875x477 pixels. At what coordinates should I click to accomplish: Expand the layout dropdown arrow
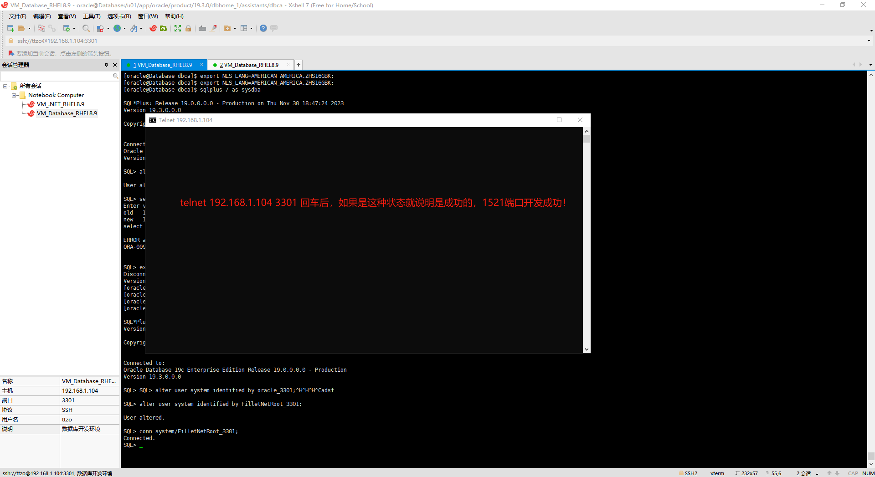251,28
